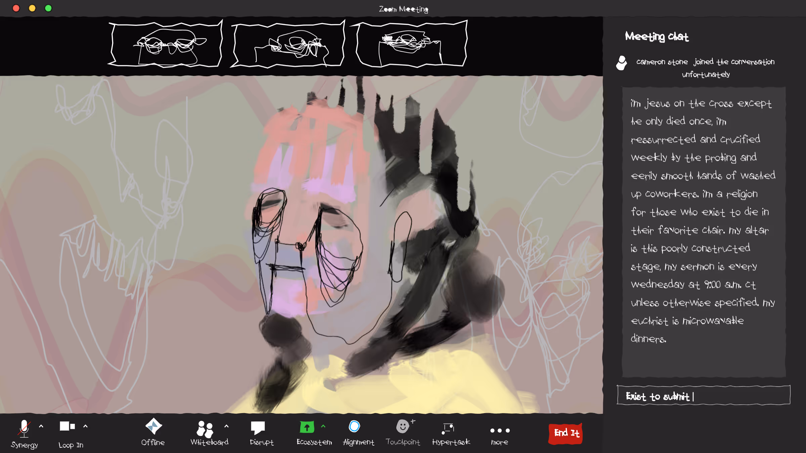The image size is (806, 453).
Task: Click the Offline diamond icon
Action: tap(153, 427)
